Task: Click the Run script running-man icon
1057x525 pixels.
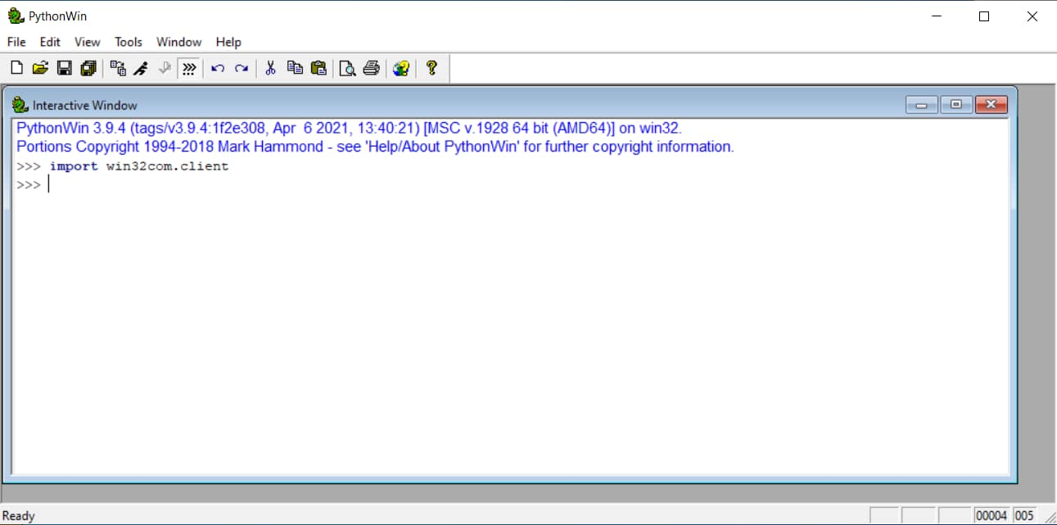Action: (141, 69)
